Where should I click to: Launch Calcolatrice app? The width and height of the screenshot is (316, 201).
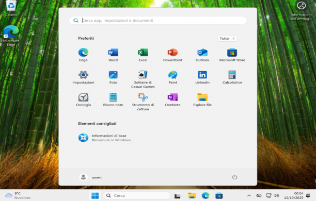(232, 77)
